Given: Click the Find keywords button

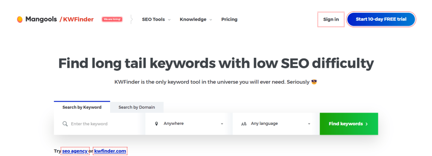Looking at the screenshot, I should (349, 124).
